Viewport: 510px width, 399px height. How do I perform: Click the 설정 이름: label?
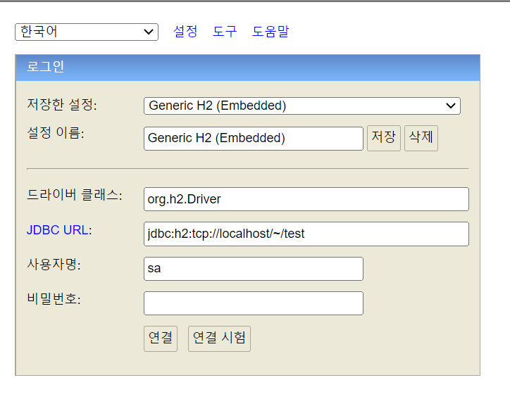(x=55, y=133)
